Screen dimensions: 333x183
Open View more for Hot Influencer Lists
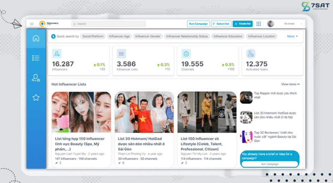tap(290, 84)
